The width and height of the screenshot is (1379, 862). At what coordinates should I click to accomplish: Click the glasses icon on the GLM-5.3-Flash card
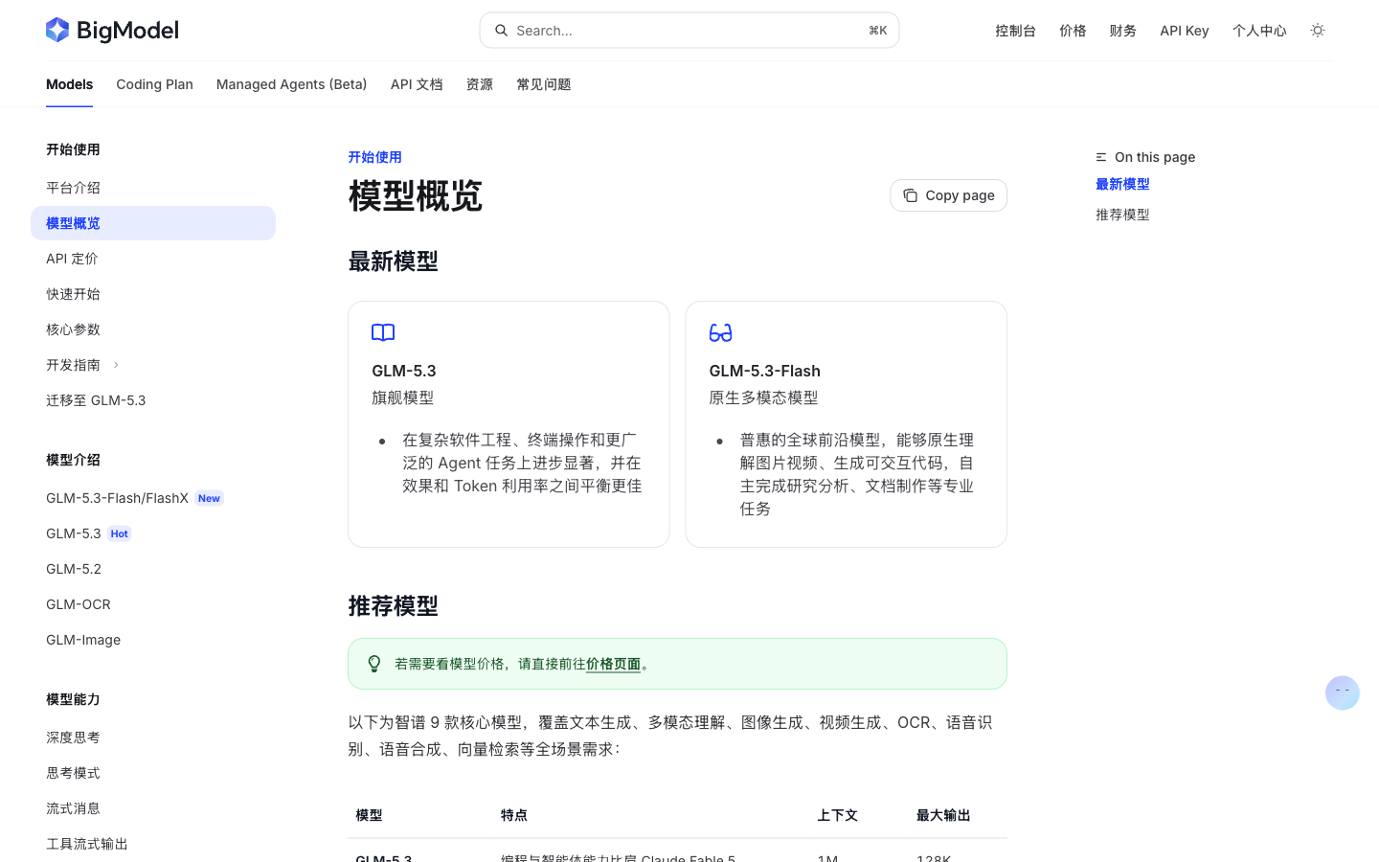point(720,332)
